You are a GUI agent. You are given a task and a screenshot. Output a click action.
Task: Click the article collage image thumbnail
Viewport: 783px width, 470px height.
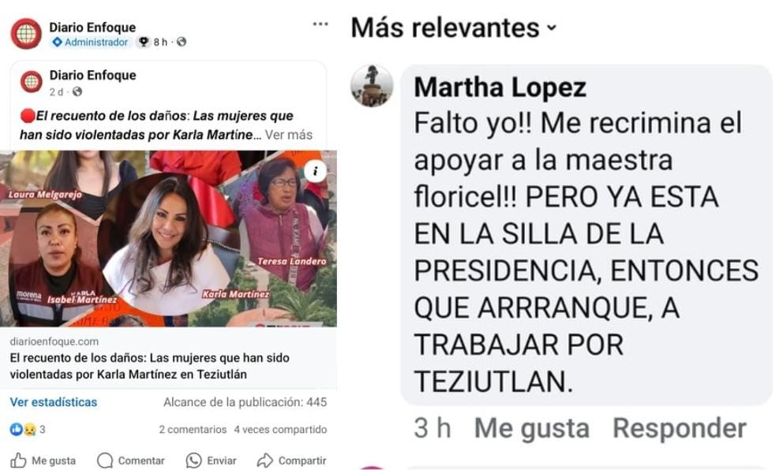(x=168, y=238)
